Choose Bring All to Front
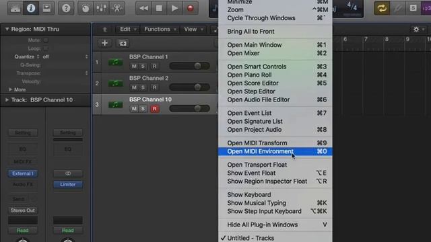This screenshot has height=242, width=431. [275, 32]
